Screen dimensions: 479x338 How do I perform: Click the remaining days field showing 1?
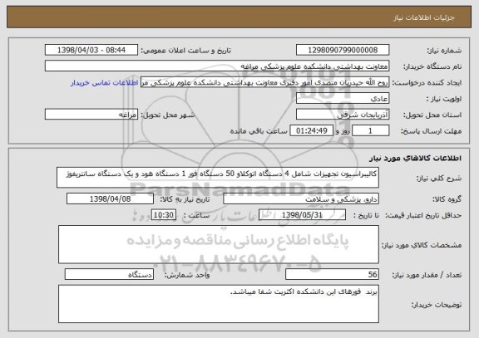pos(371,130)
